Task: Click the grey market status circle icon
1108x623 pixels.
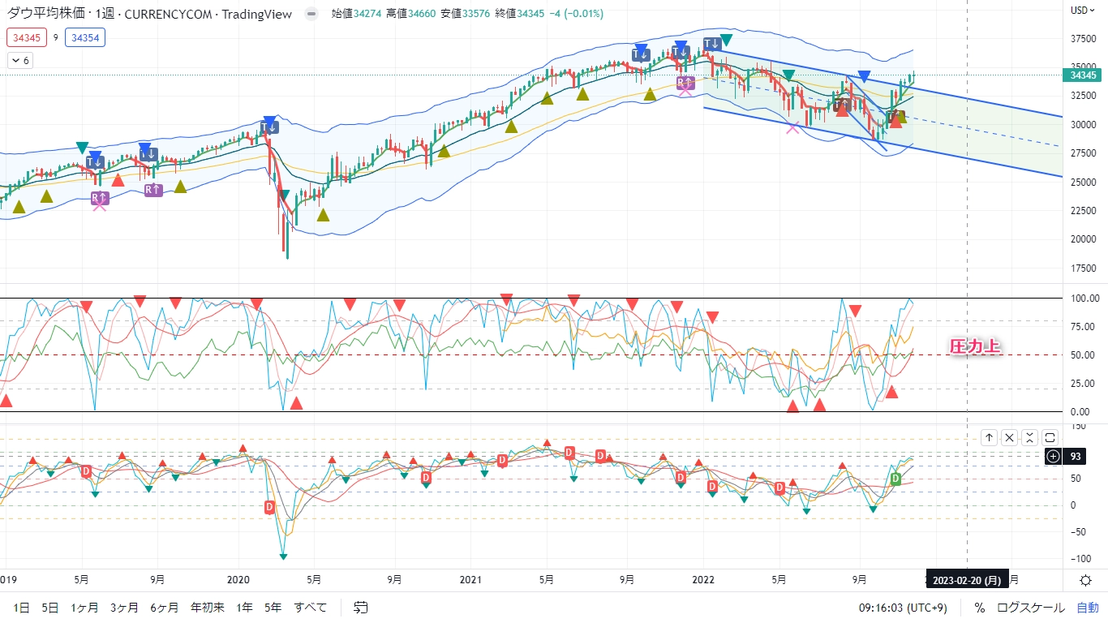Action: coord(311,15)
